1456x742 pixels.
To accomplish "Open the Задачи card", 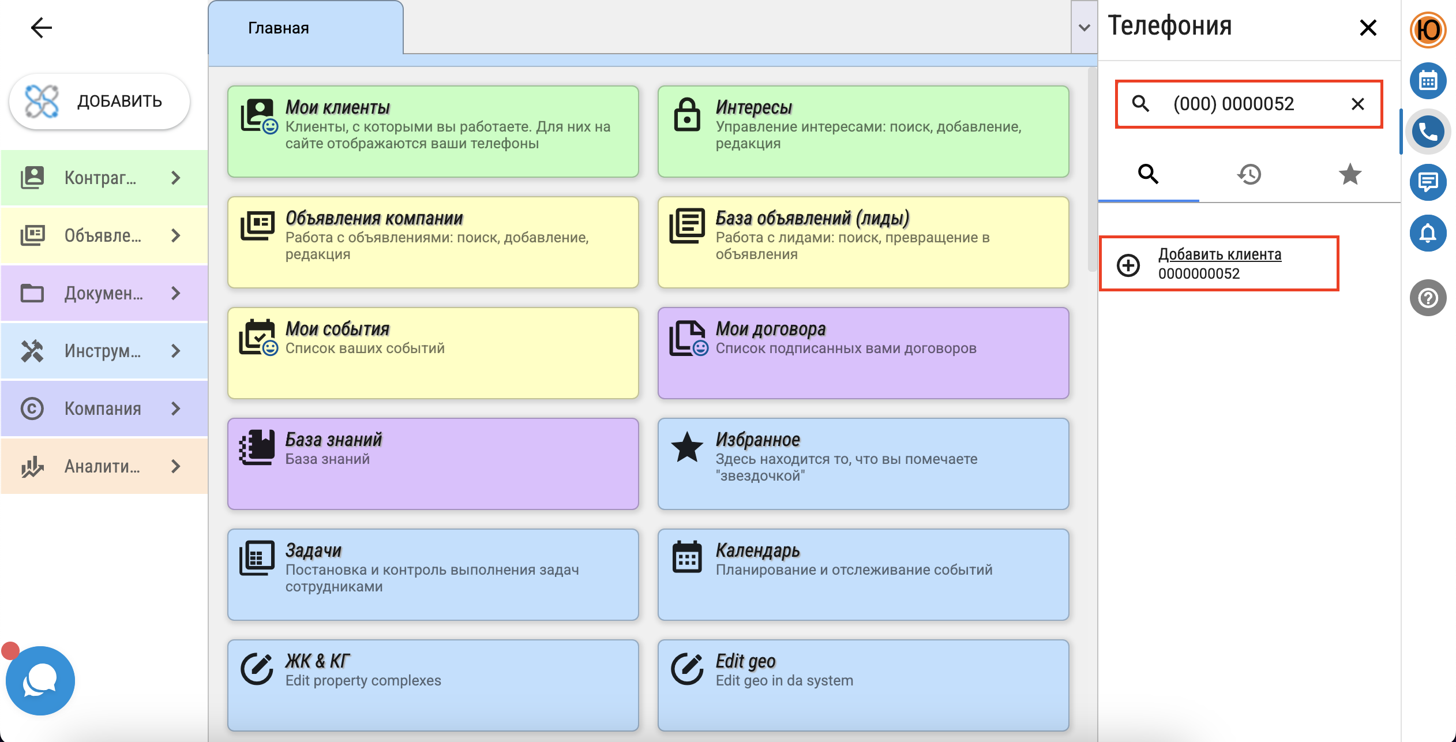I will click(433, 575).
